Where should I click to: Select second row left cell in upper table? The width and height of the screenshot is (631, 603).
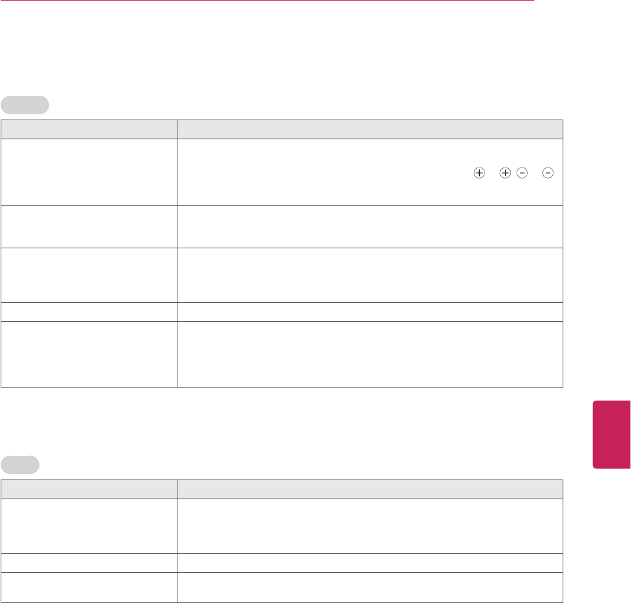tap(89, 227)
